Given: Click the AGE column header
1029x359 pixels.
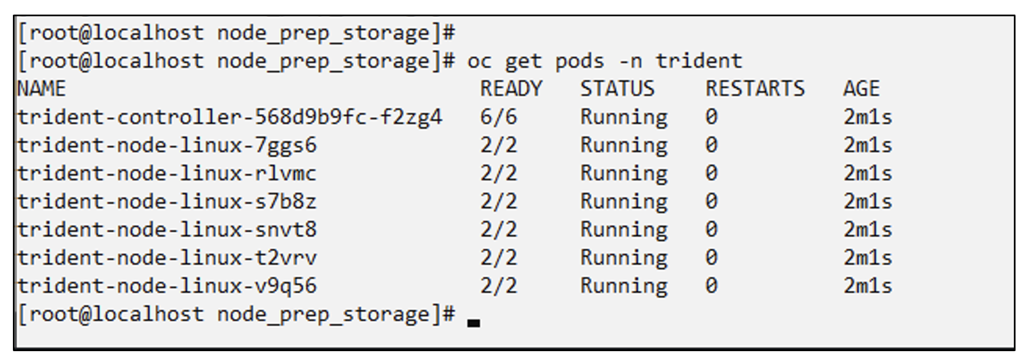Looking at the screenshot, I should point(861,89).
